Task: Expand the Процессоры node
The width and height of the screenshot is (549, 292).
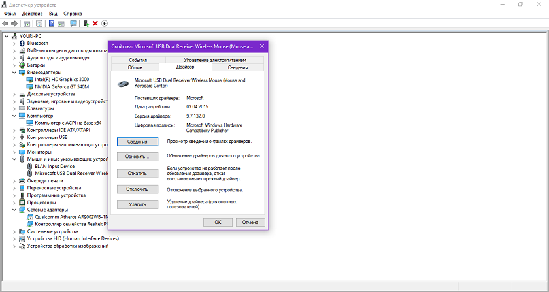Action: click(x=14, y=203)
